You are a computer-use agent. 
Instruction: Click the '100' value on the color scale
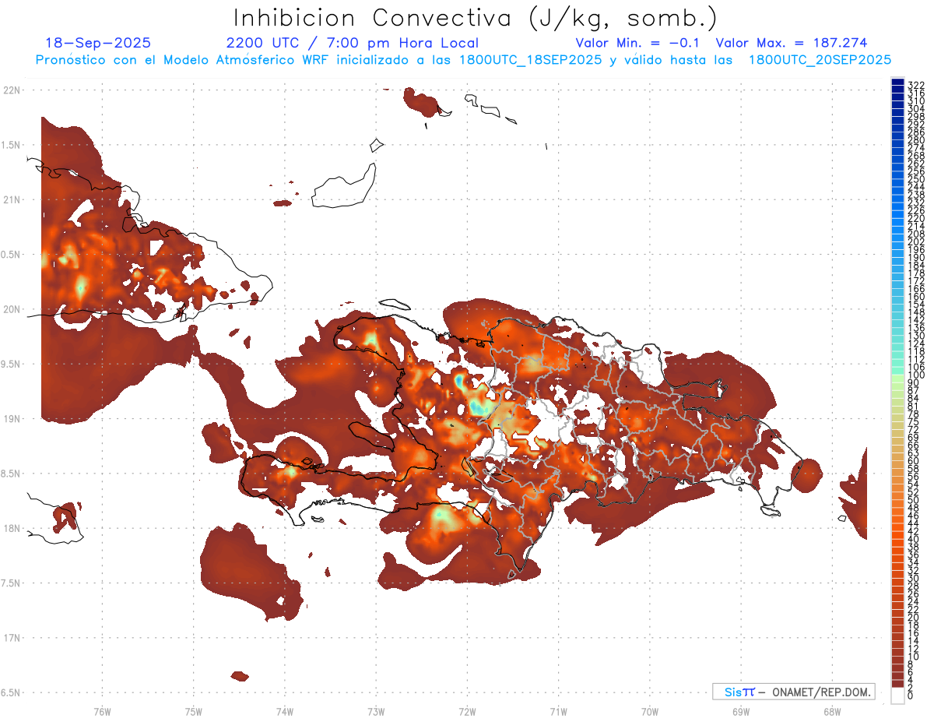916,375
